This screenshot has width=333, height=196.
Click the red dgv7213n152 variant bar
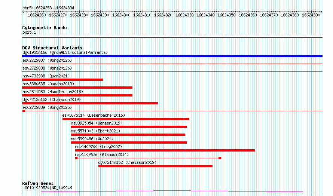tap(90, 103)
